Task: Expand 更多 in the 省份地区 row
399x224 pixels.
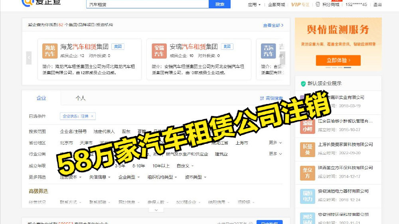Action: coord(275,143)
